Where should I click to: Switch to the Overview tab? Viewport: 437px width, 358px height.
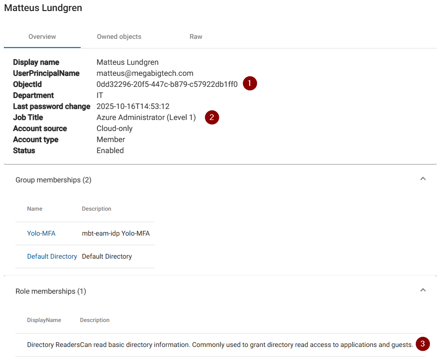tap(42, 36)
